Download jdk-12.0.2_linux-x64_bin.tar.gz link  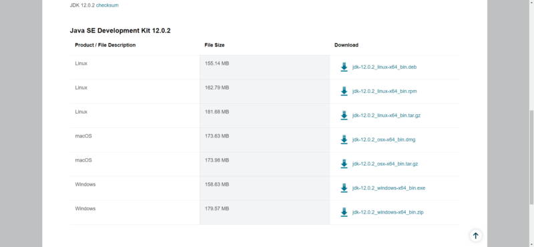point(386,115)
